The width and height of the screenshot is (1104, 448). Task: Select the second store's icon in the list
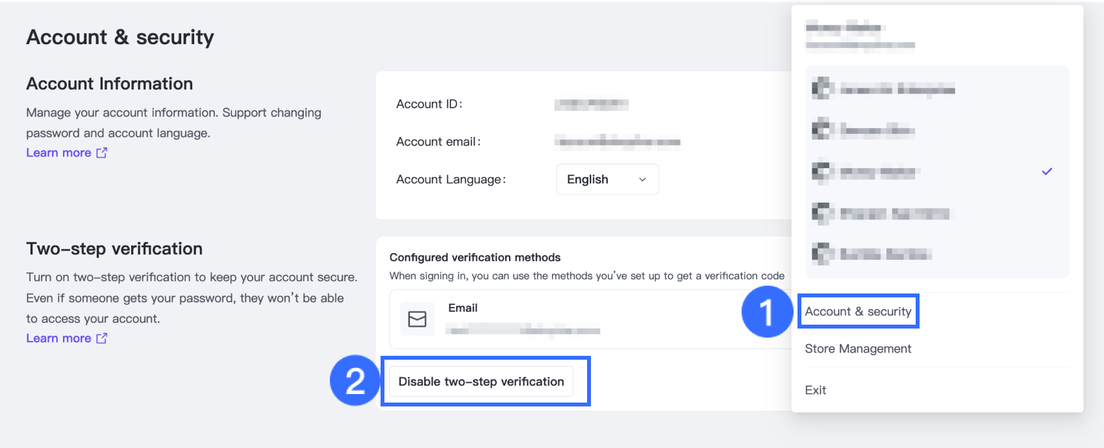pyautogui.click(x=822, y=130)
